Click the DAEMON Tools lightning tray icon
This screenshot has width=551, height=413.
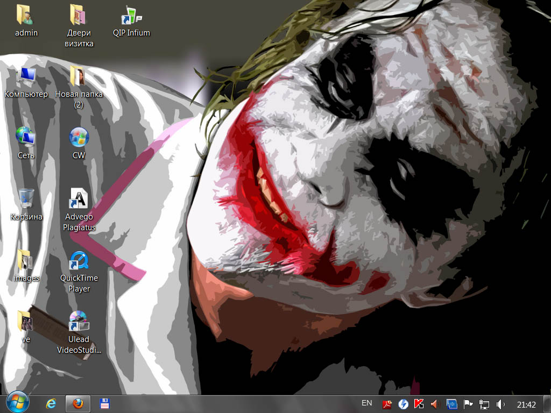pyautogui.click(x=403, y=404)
